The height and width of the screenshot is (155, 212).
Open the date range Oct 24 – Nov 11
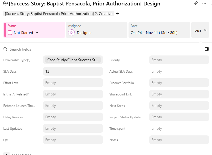click(154, 33)
